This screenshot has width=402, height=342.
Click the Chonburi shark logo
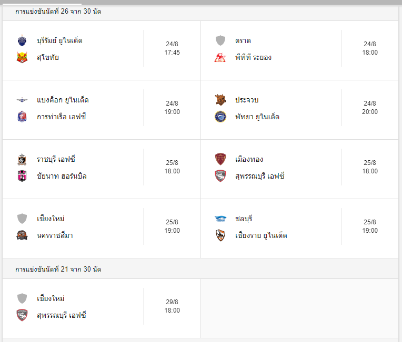tap(220, 219)
